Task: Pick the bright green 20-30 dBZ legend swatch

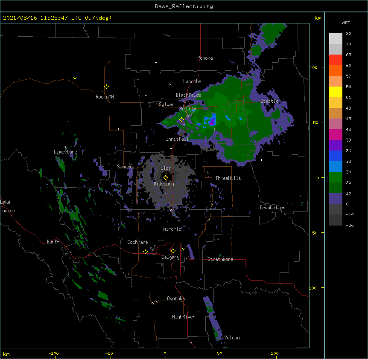Action: (336, 177)
